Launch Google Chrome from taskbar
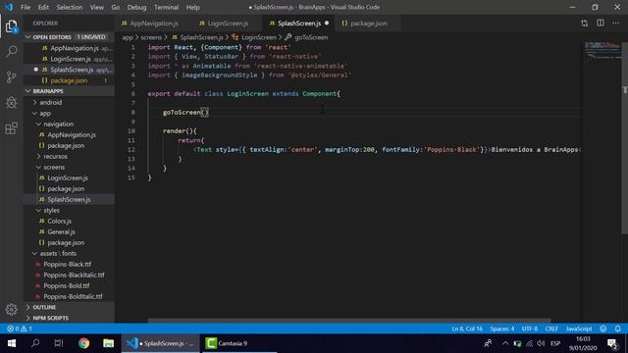Image resolution: width=628 pixels, height=353 pixels. point(83,343)
